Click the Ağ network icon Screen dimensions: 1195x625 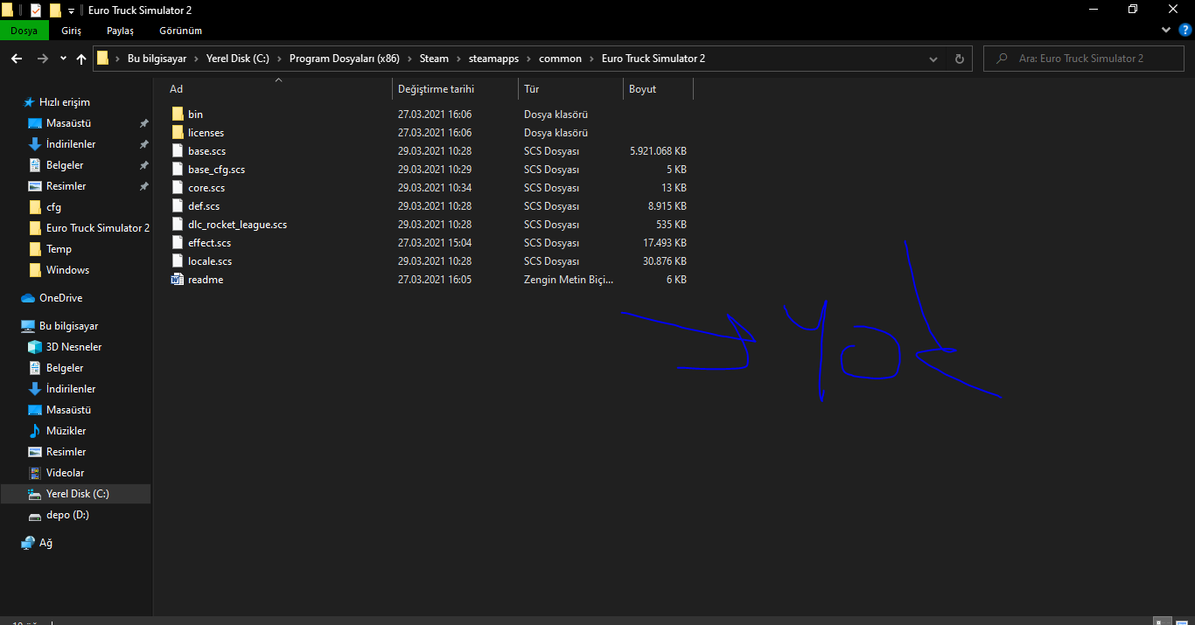click(x=28, y=543)
